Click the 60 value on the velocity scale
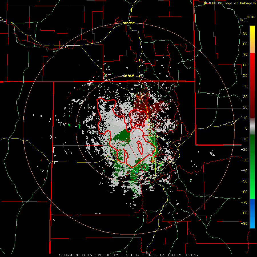Image resolution: width=257 pixels, height=257 pixels. [245, 65]
